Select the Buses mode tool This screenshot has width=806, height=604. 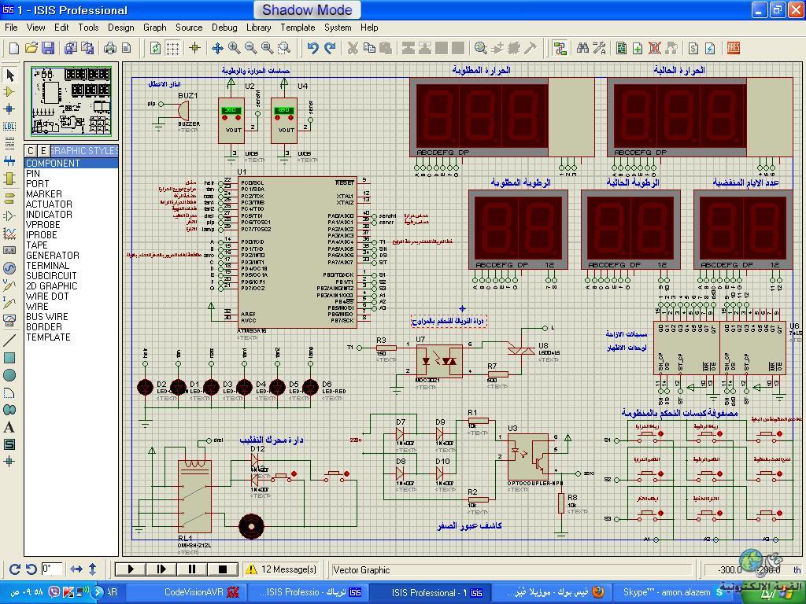(x=9, y=160)
